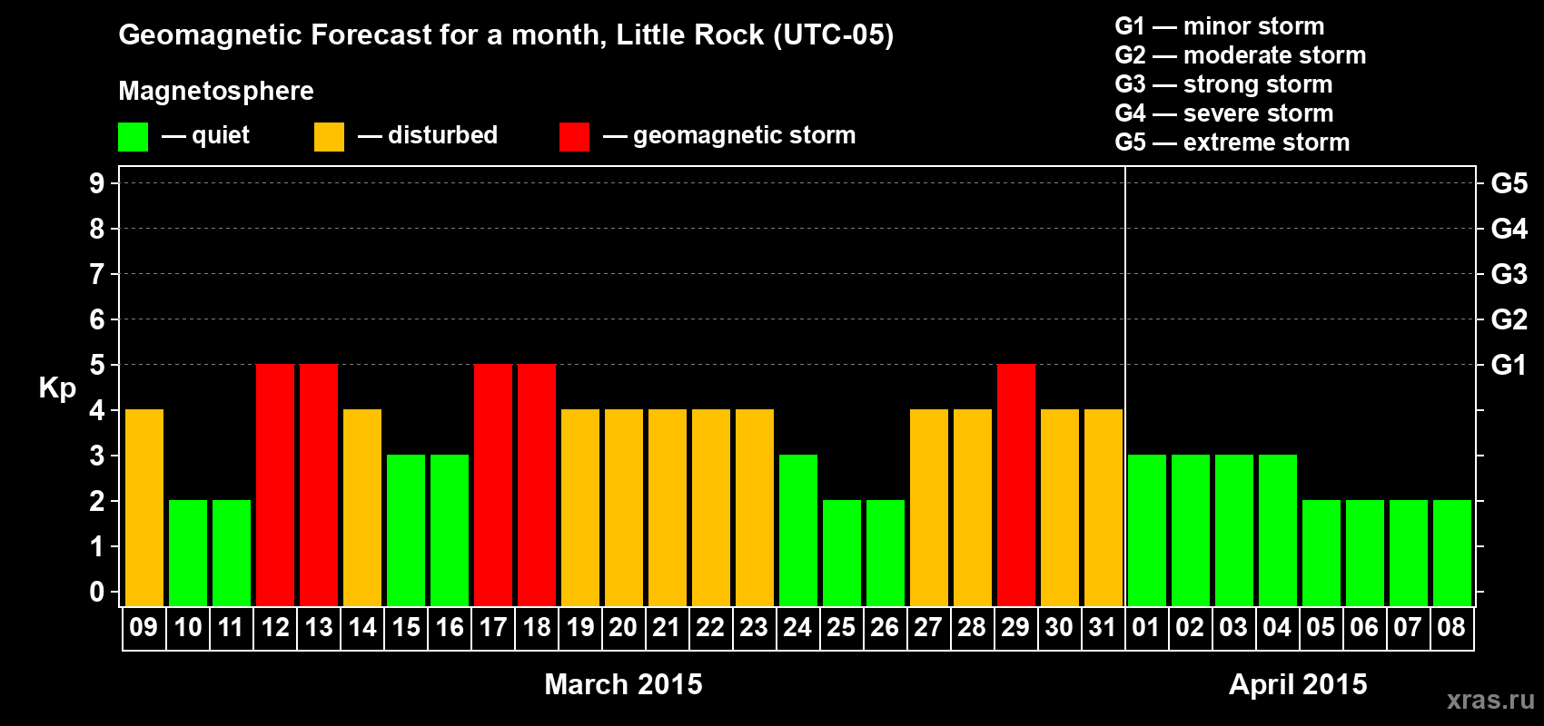Click the 'April 2015' month label
This screenshot has width=1544, height=726.
click(x=1298, y=684)
